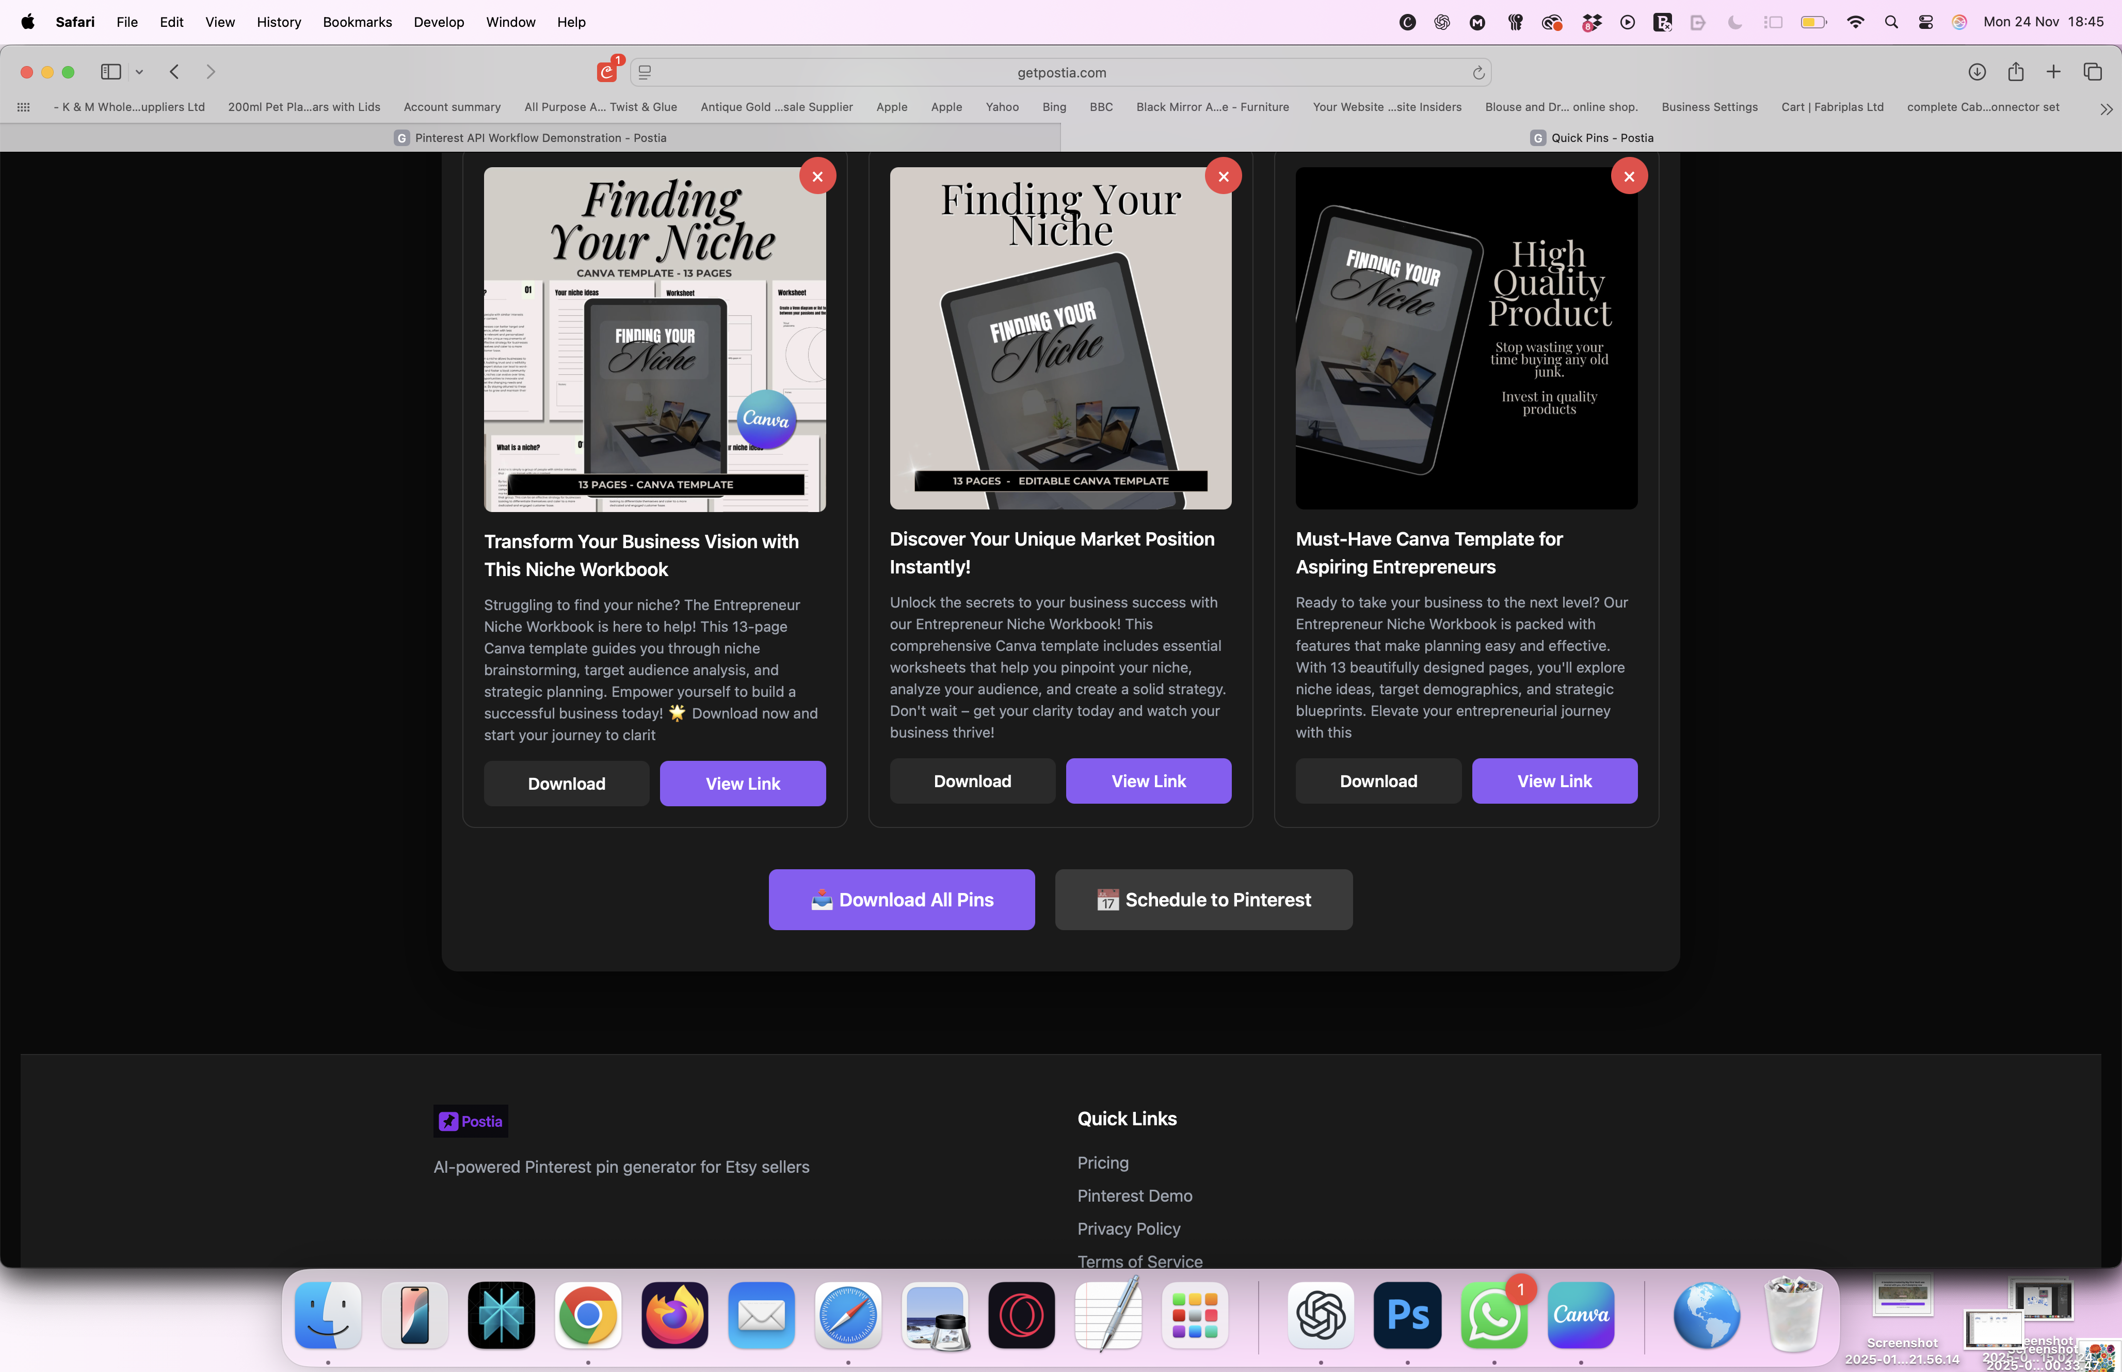Open new tab with plus icon
This screenshot has width=2122, height=1372.
(2053, 72)
